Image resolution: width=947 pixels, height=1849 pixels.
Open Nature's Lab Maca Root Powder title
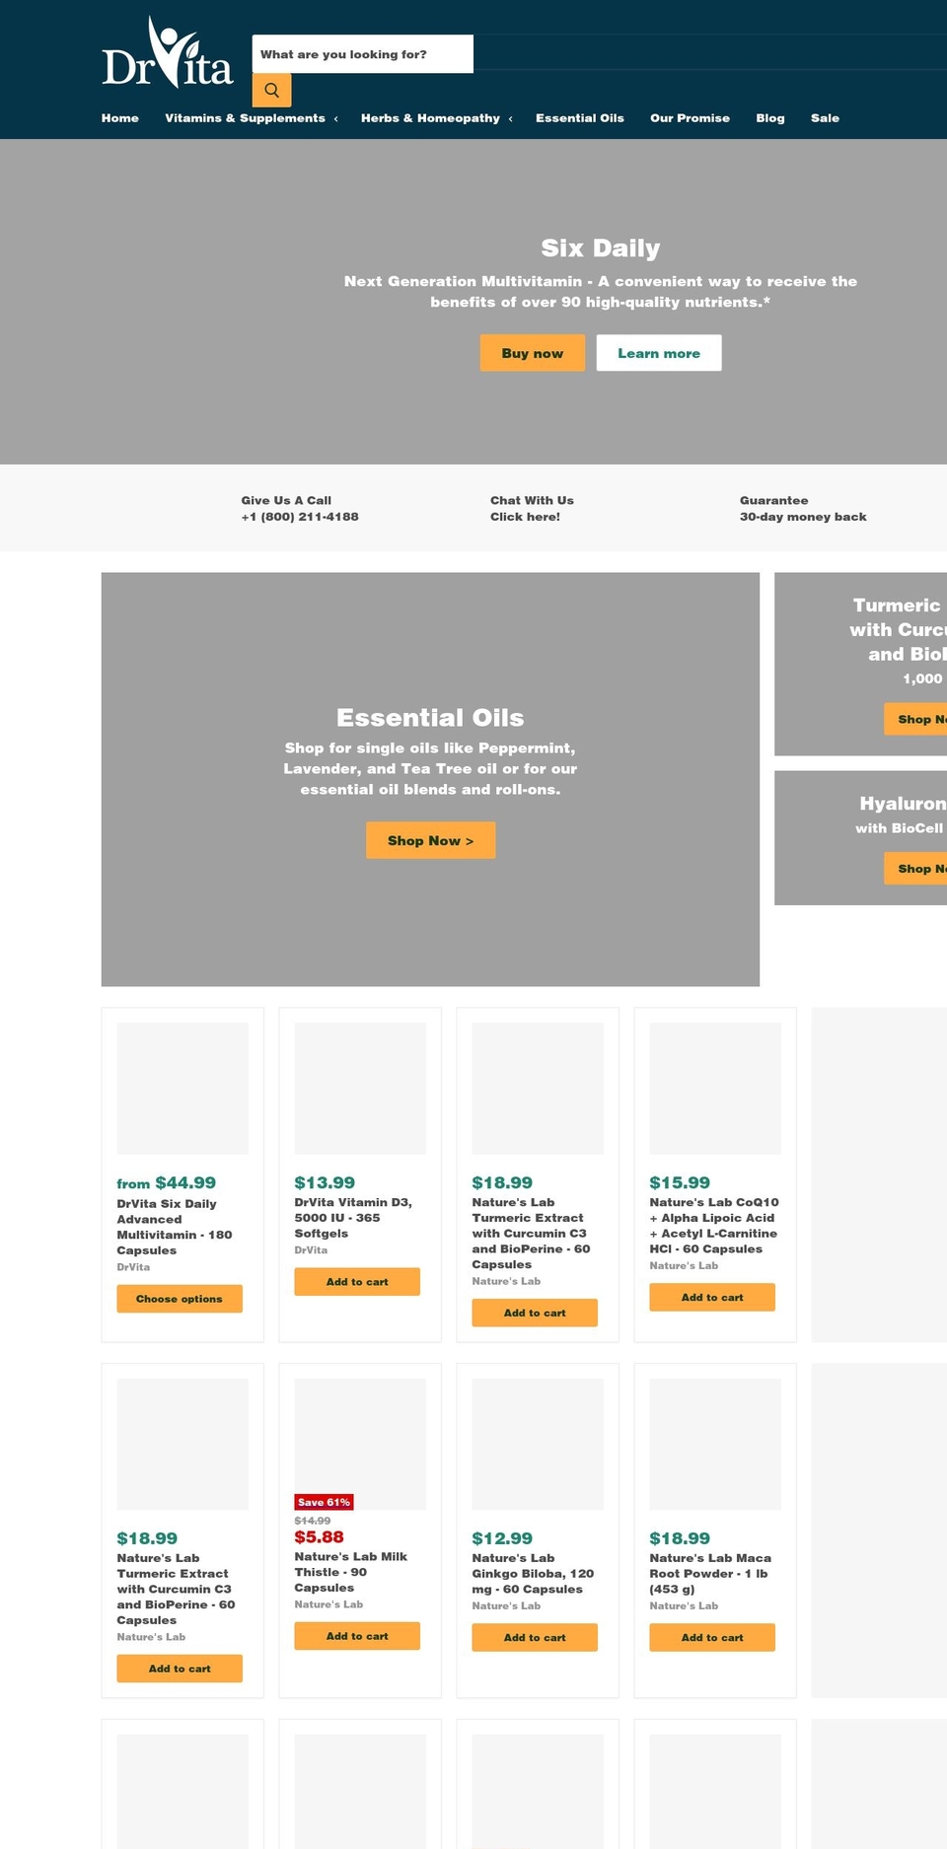710,1574
